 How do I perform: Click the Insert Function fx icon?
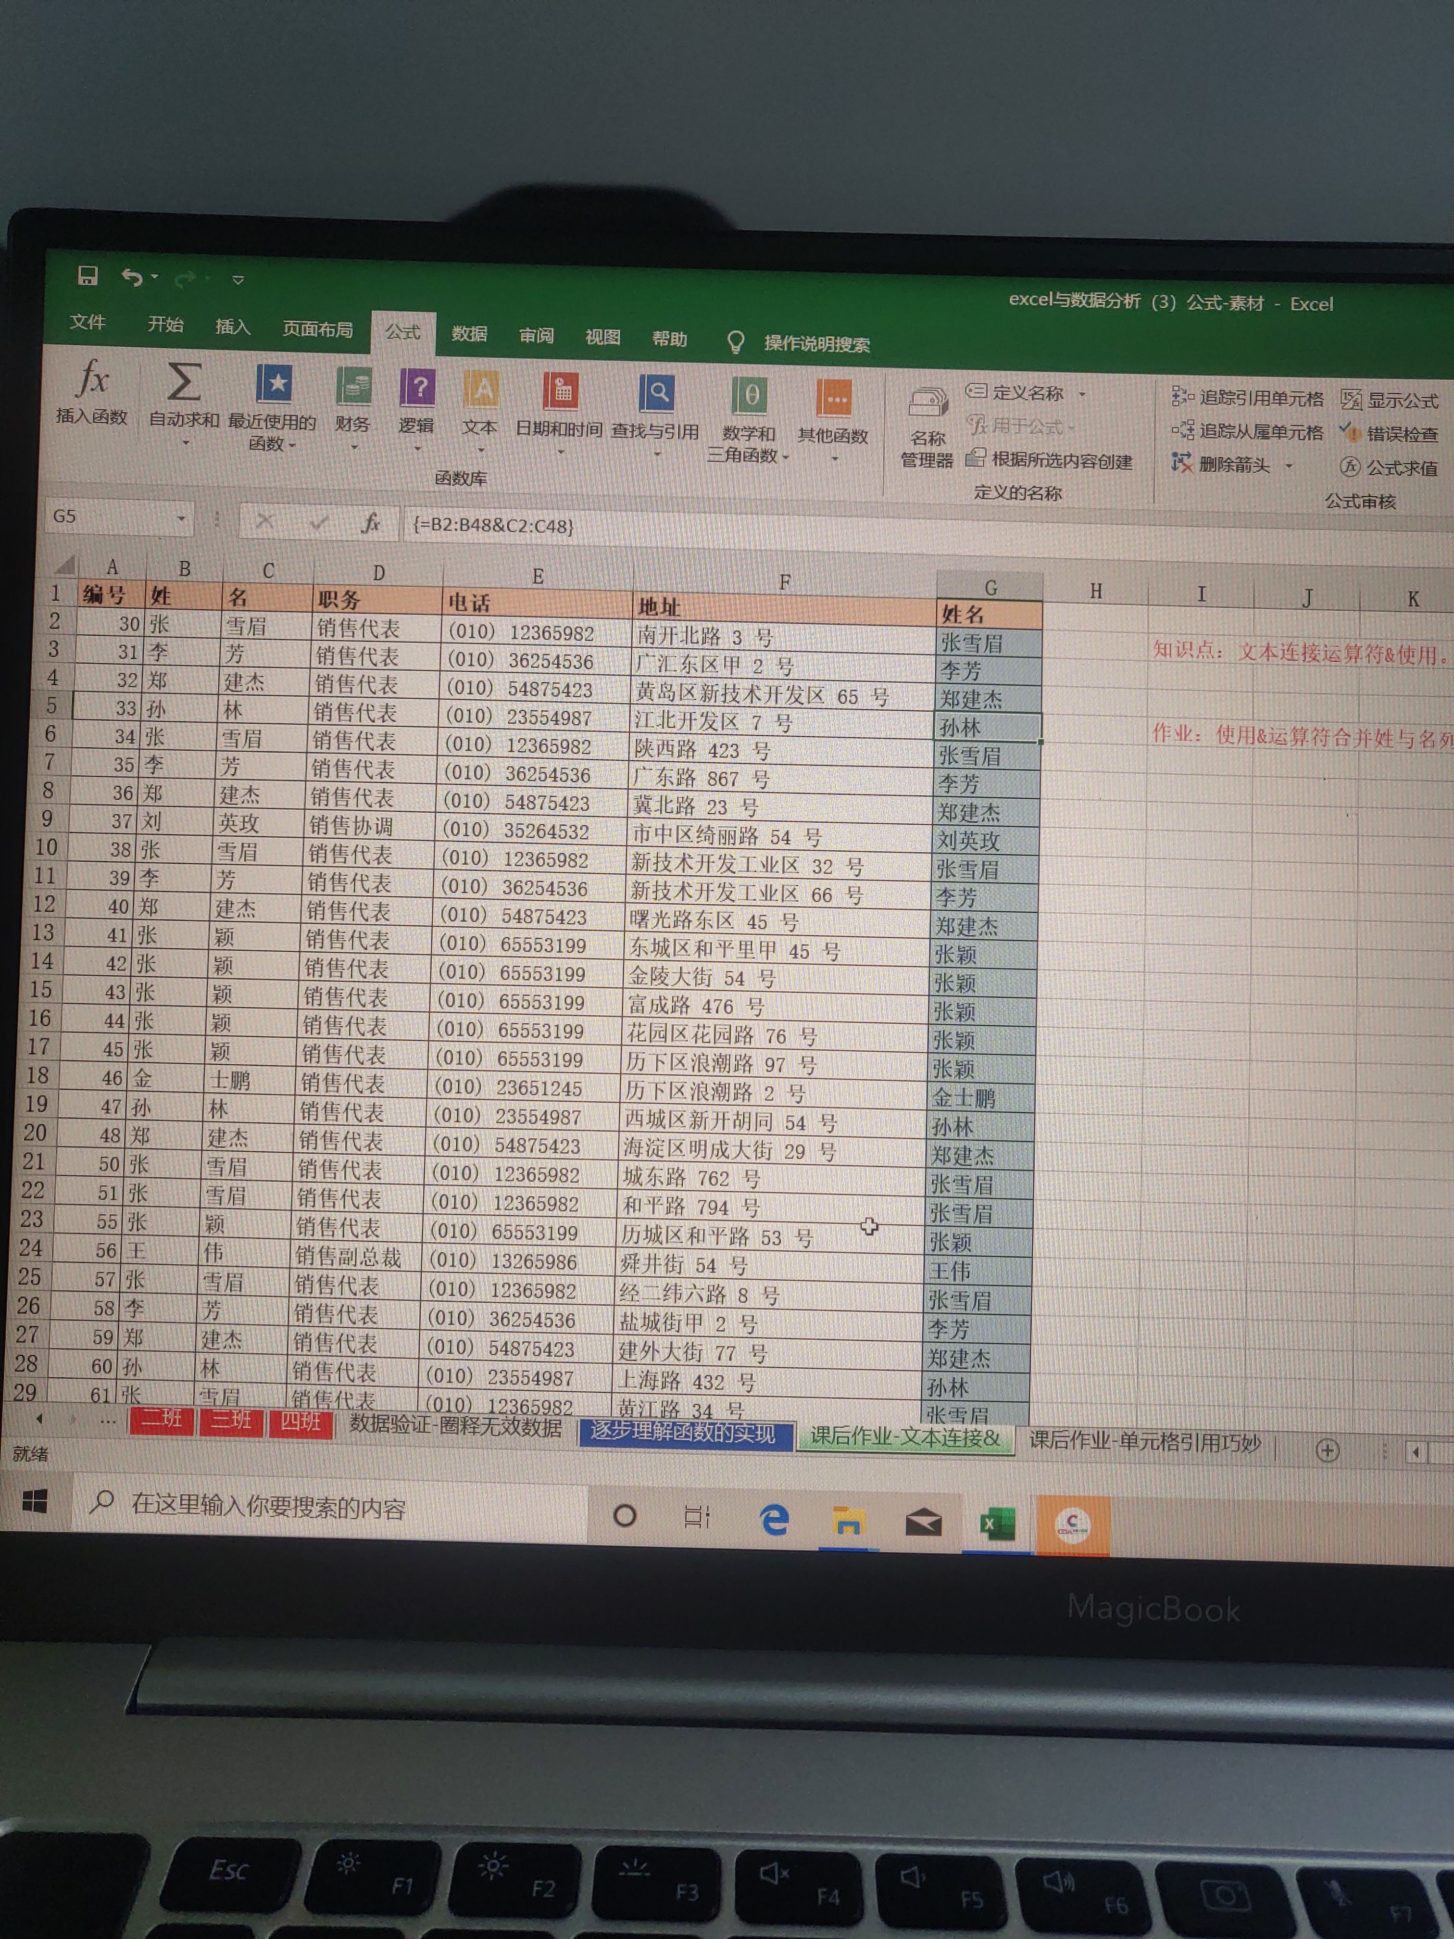(x=93, y=379)
